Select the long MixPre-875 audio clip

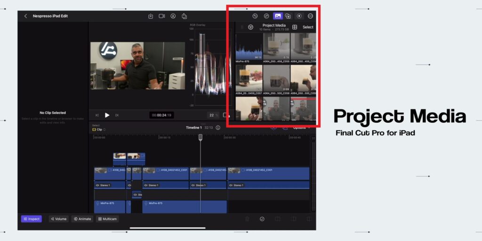pyautogui.click(x=185, y=207)
